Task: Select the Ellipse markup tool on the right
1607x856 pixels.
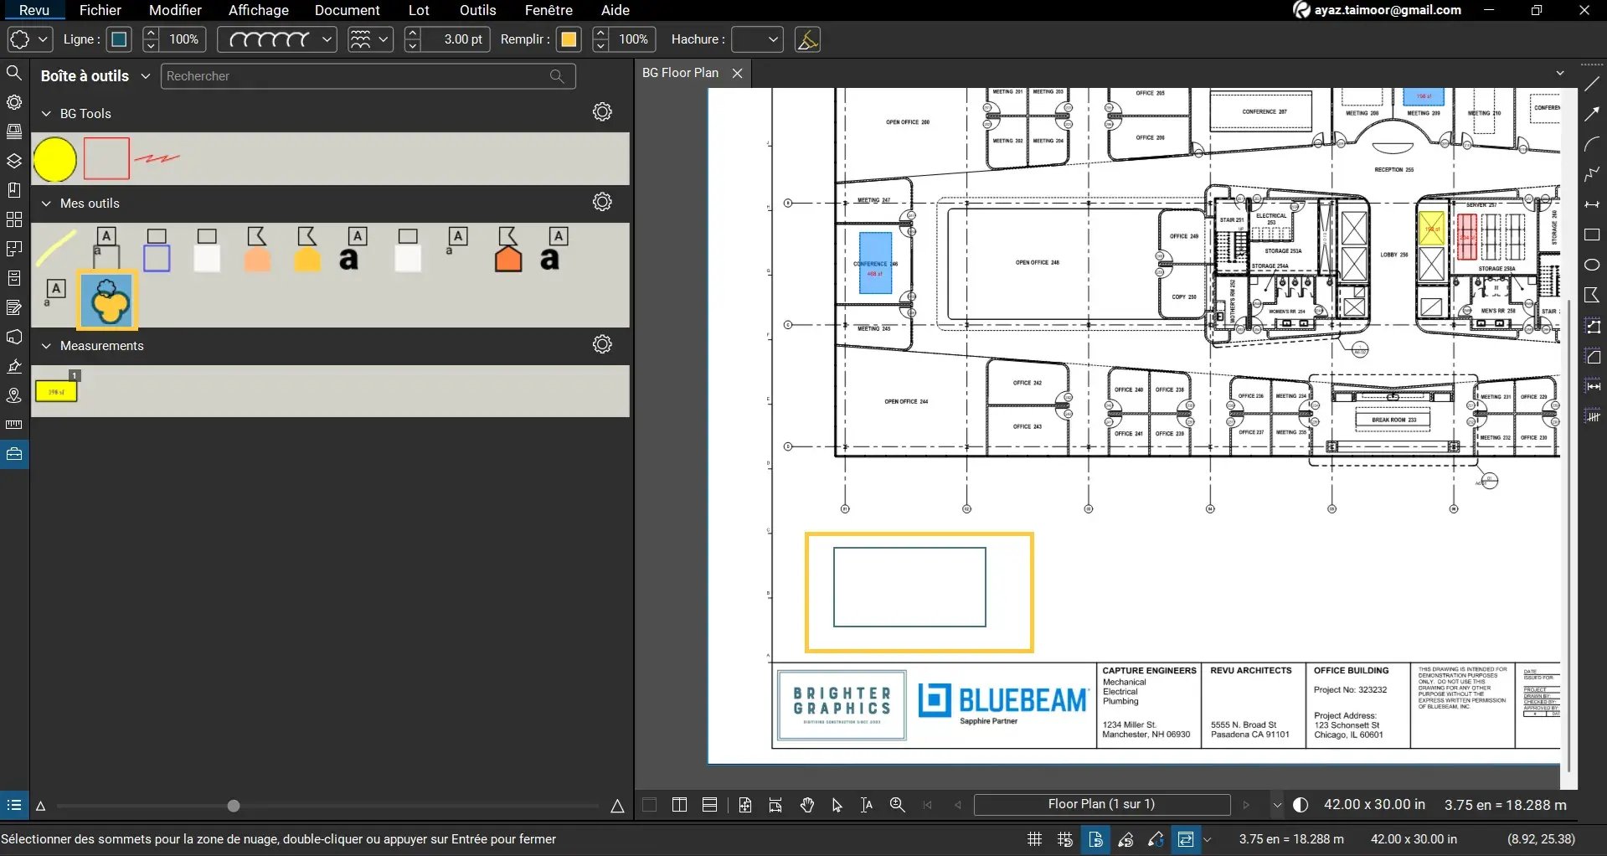Action: [1592, 264]
